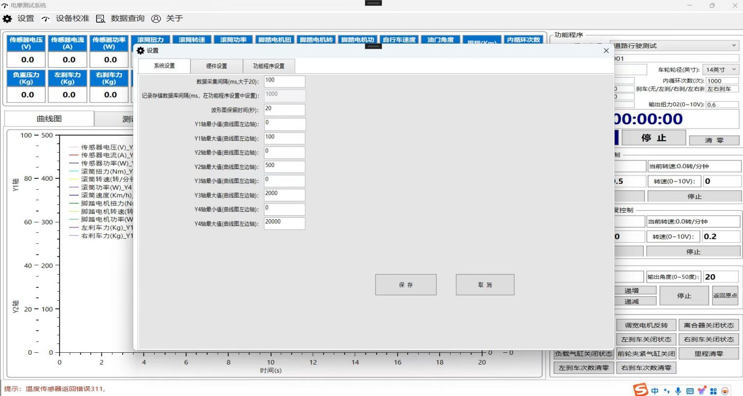The height and width of the screenshot is (396, 743).
Task: Toggle the punctuation mode icon in the IME toolbar
Action: click(666, 391)
